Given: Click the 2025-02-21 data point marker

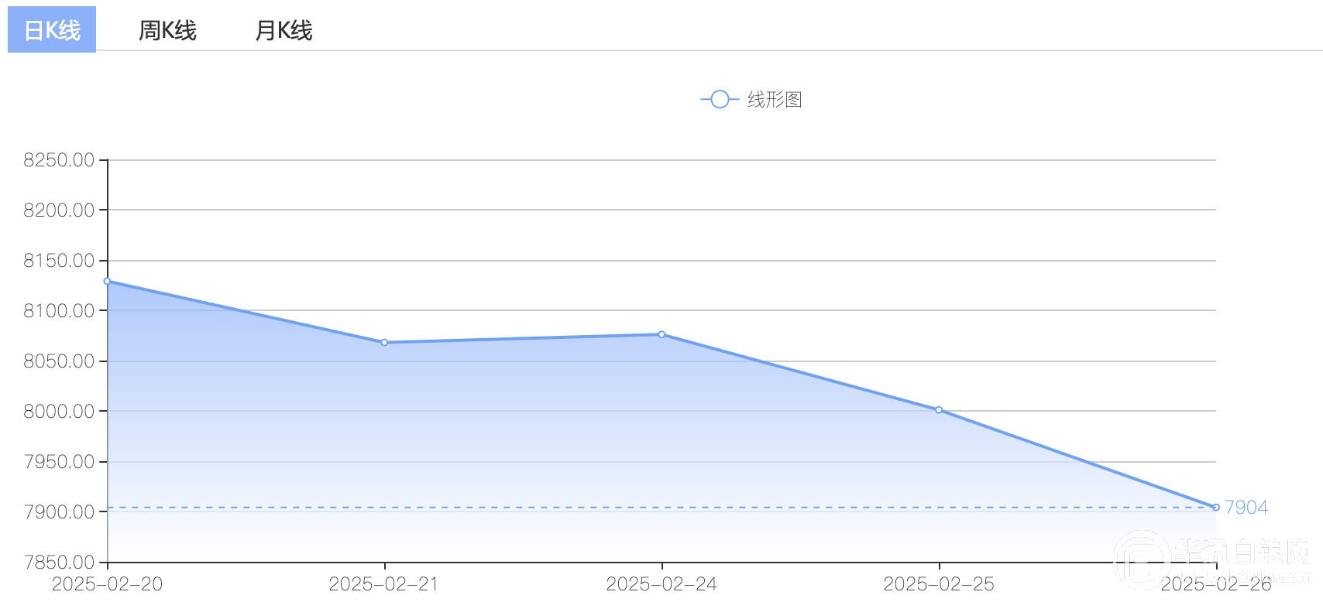Looking at the screenshot, I should 384,342.
